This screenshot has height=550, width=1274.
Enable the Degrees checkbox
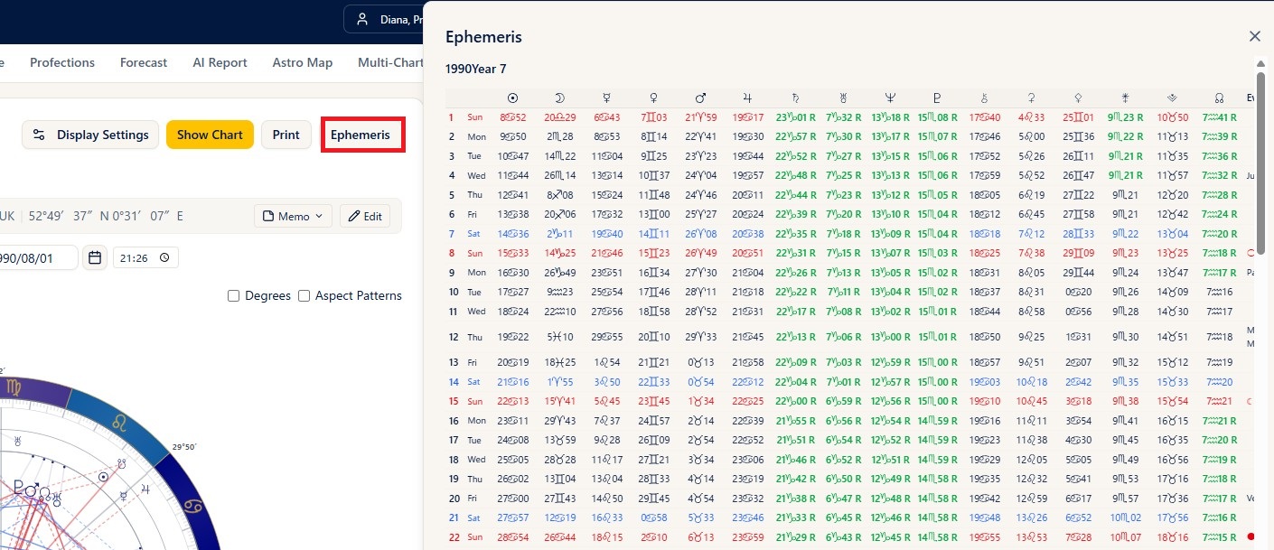[x=233, y=295]
